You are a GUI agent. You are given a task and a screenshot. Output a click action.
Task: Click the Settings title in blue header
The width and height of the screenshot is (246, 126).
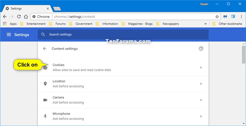22,35
